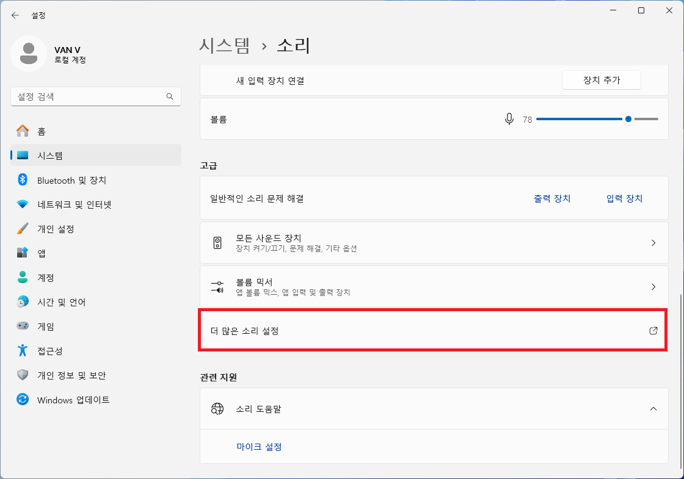684x479 pixels.
Task: Open 볼륨 믹서 using its chevron arrow
Action: (653, 285)
